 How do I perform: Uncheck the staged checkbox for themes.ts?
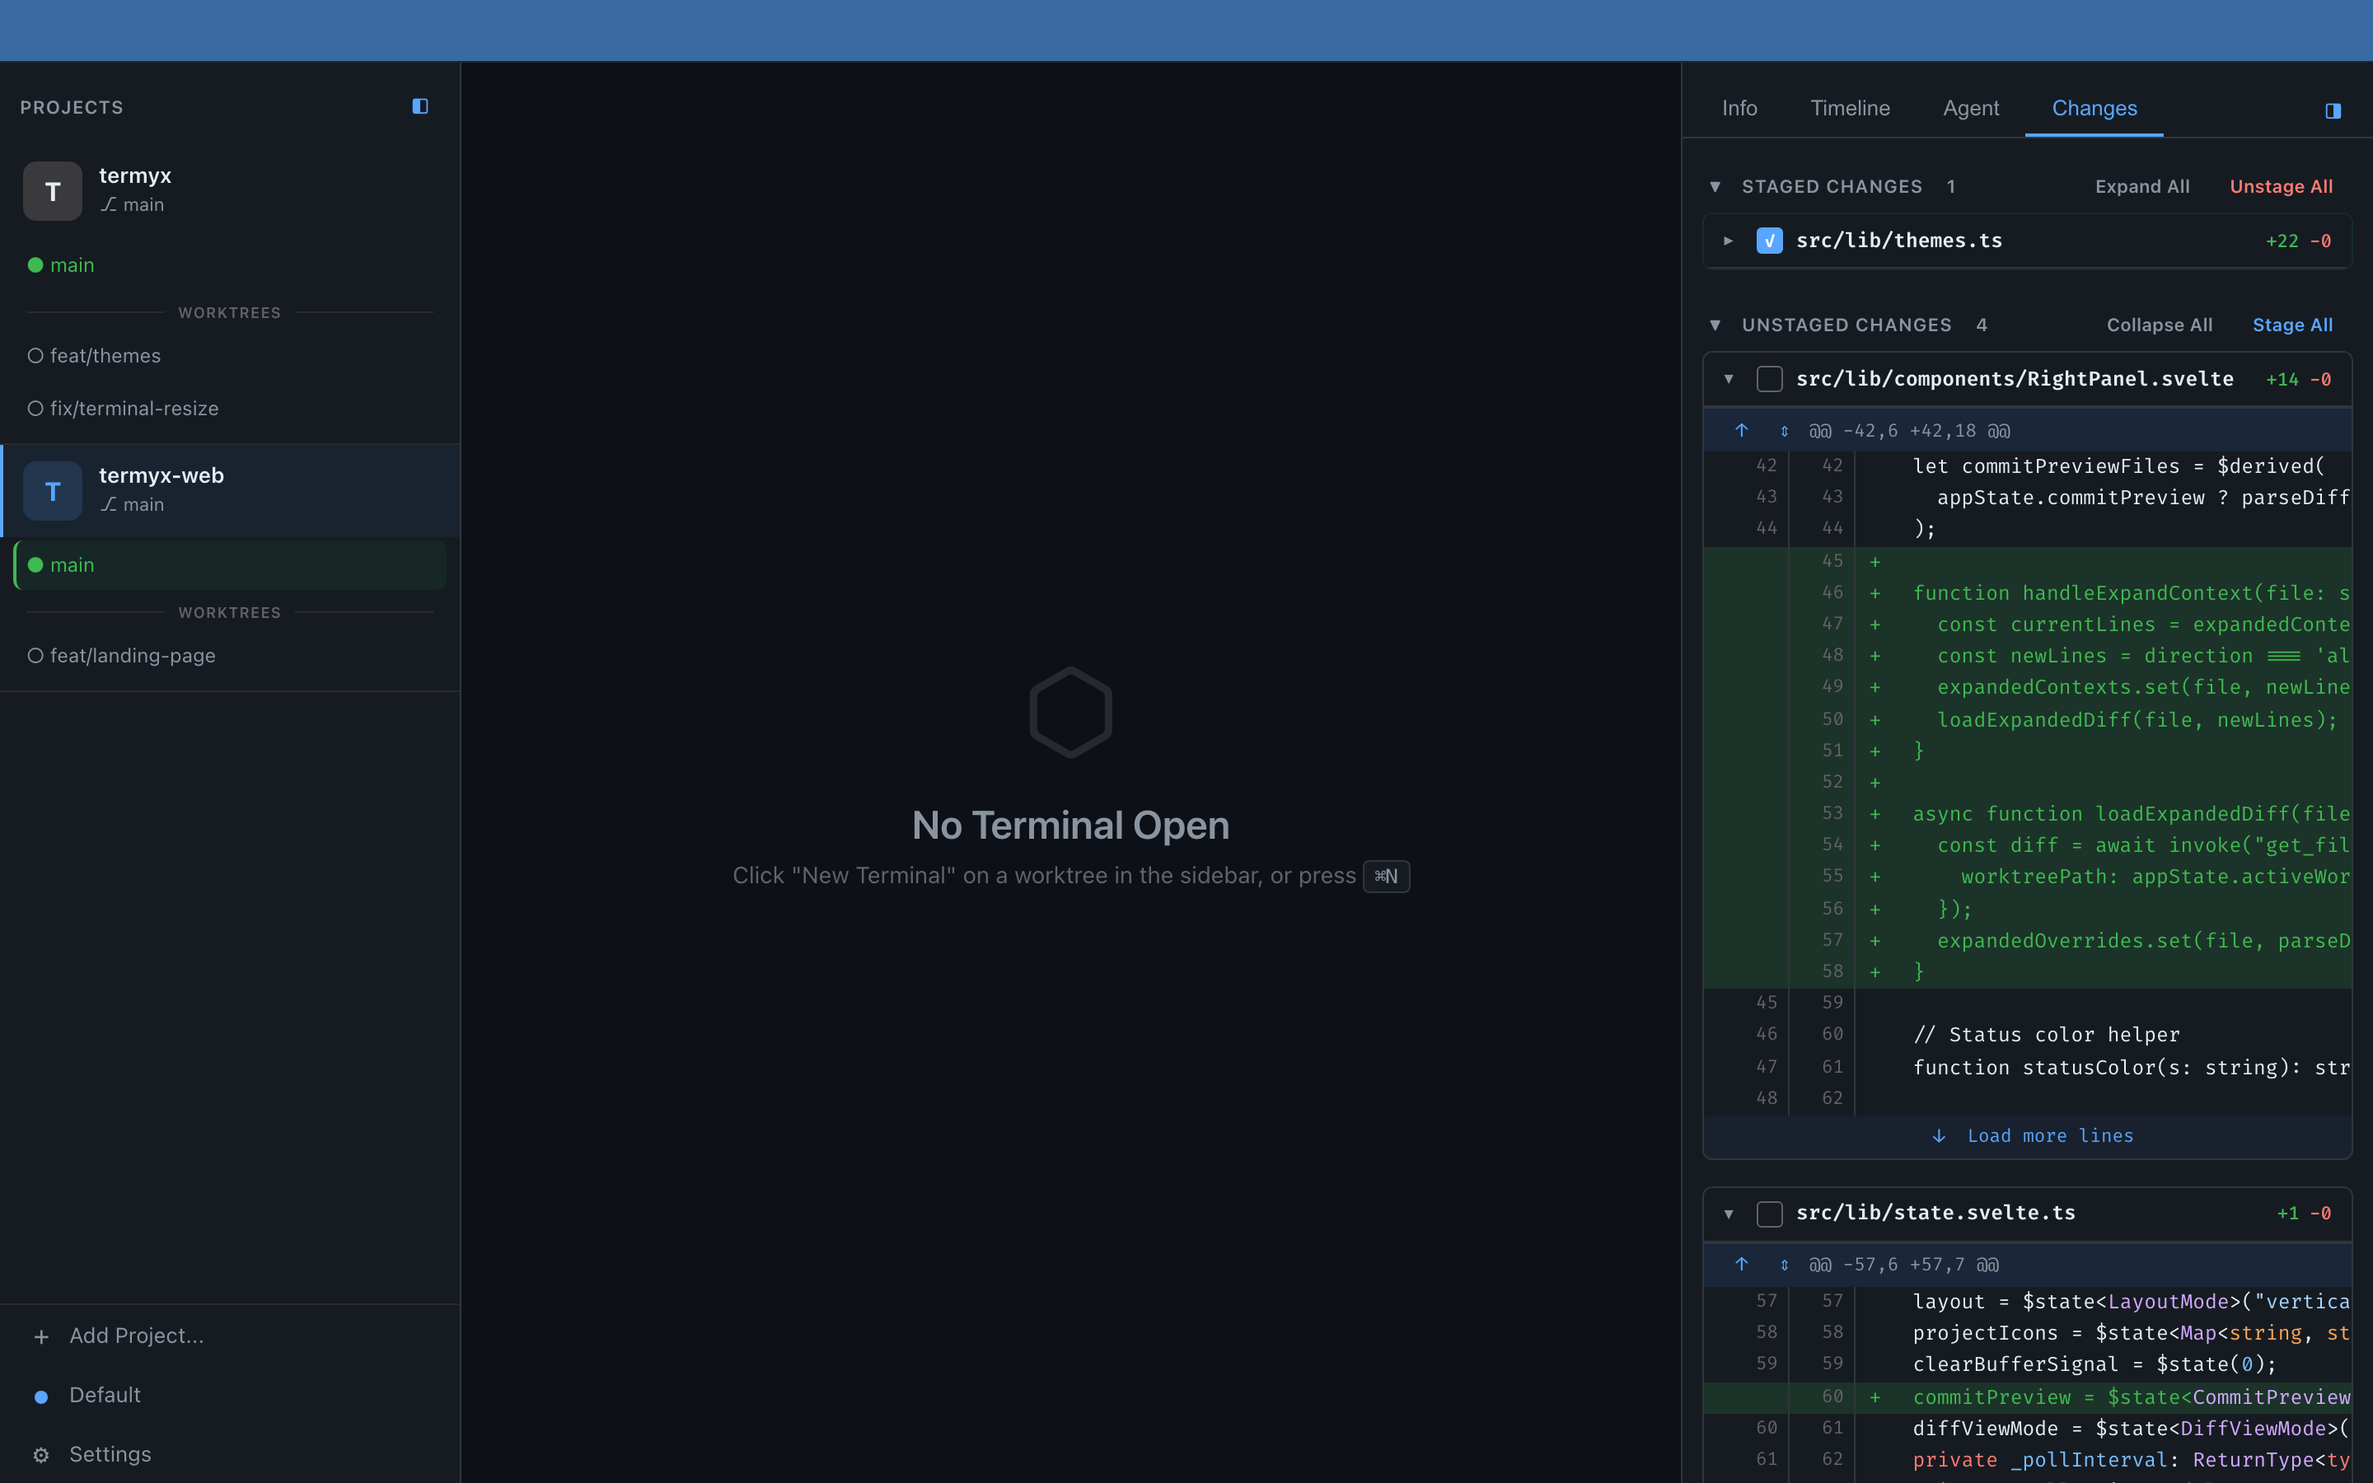pos(1769,239)
